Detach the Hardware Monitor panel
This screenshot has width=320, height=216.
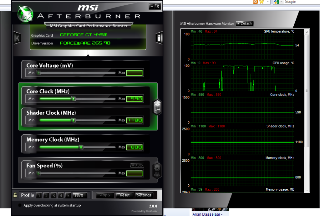[245, 24]
